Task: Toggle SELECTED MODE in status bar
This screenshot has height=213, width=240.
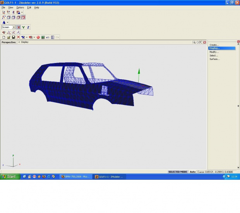Action: tap(178, 172)
